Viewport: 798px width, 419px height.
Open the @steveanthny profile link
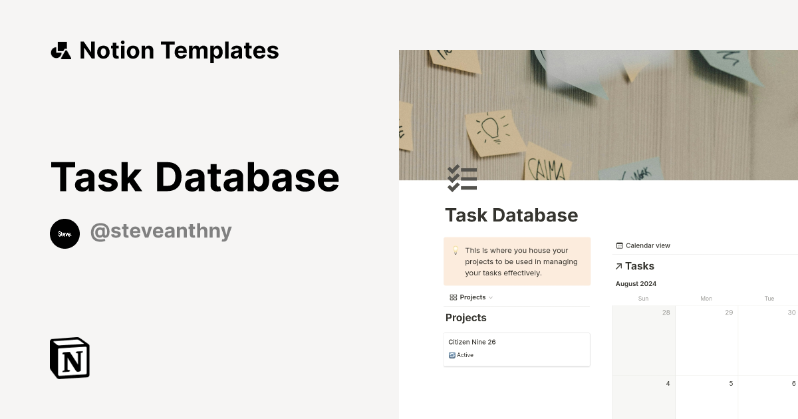point(161,230)
